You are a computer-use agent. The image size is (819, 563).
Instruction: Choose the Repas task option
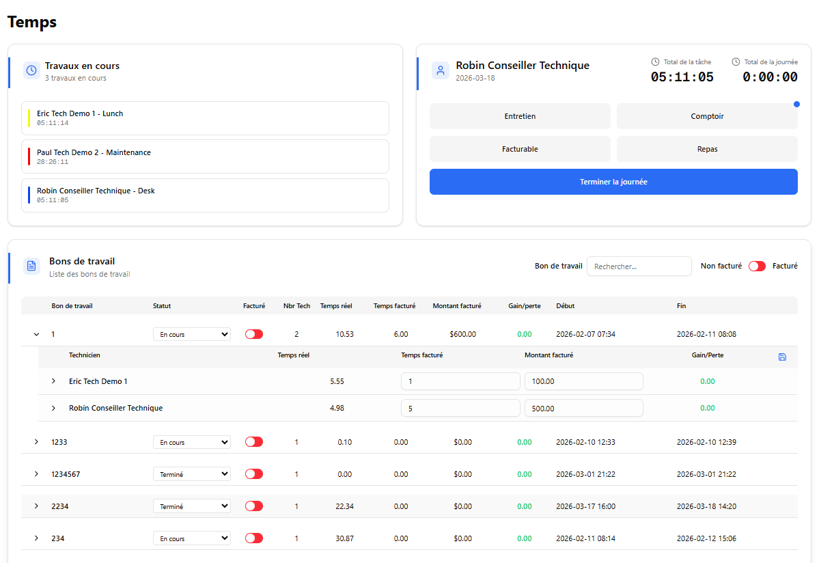(707, 149)
